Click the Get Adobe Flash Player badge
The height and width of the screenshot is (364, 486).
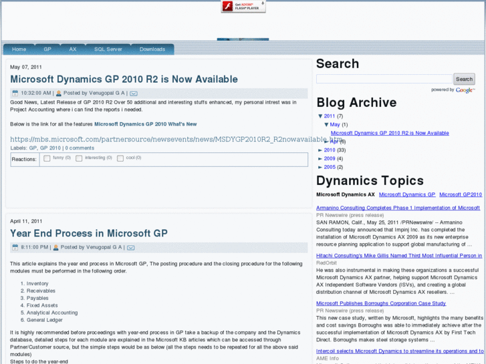coord(243,6)
